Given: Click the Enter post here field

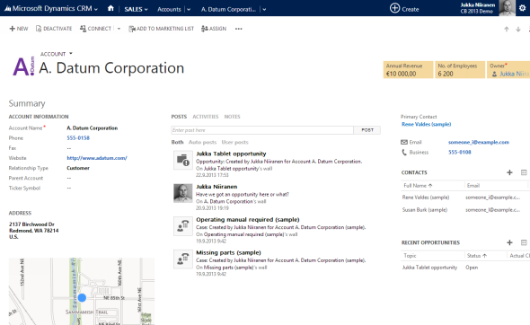Looking at the screenshot, I should tap(262, 130).
